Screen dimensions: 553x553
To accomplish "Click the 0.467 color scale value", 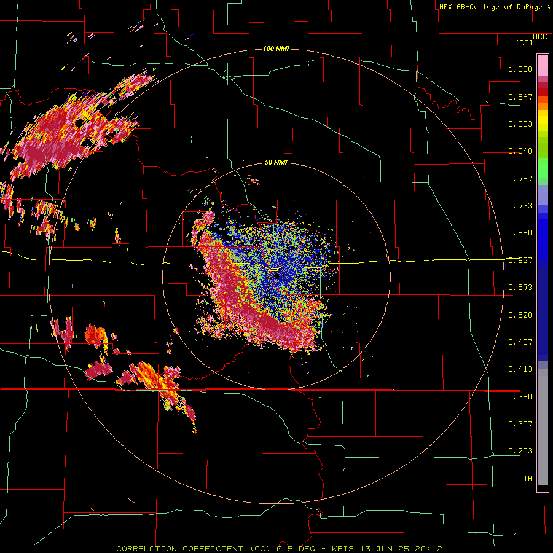I will coord(520,342).
